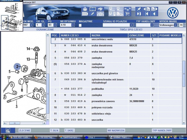
Task: Click the parts list vertical scrollbar thumb
Action: coord(184,74)
